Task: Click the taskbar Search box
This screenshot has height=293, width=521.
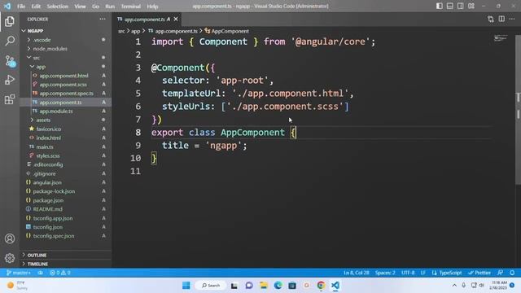Action: [211, 286]
